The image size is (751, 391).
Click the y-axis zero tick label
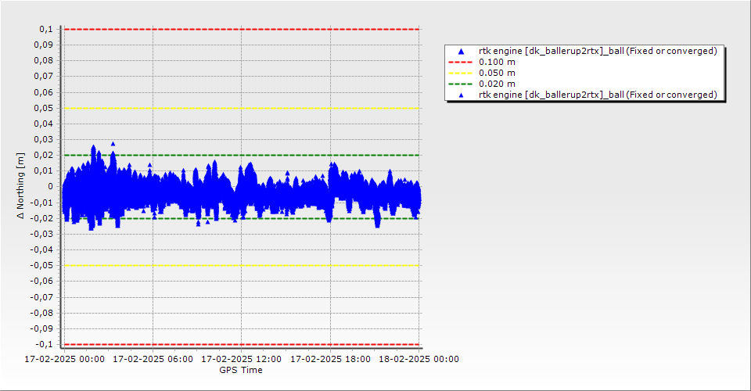pos(51,187)
